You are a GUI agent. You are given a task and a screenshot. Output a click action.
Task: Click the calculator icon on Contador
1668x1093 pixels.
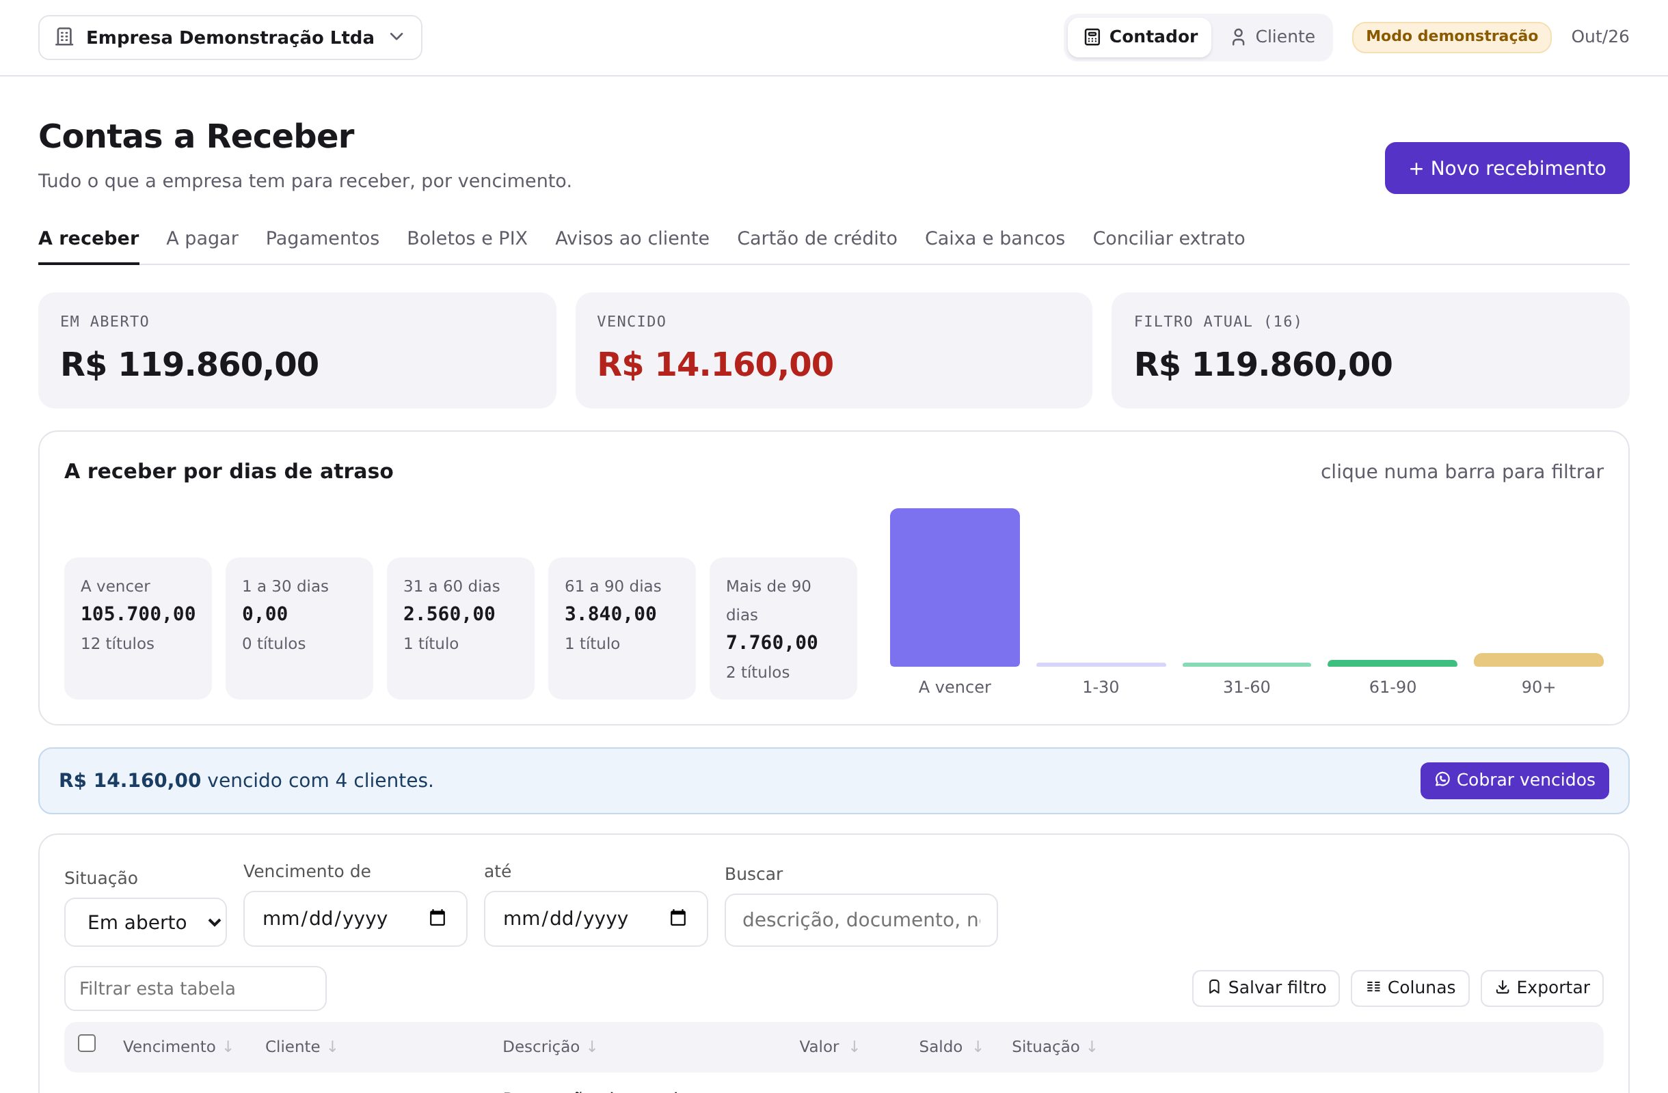pyautogui.click(x=1092, y=37)
